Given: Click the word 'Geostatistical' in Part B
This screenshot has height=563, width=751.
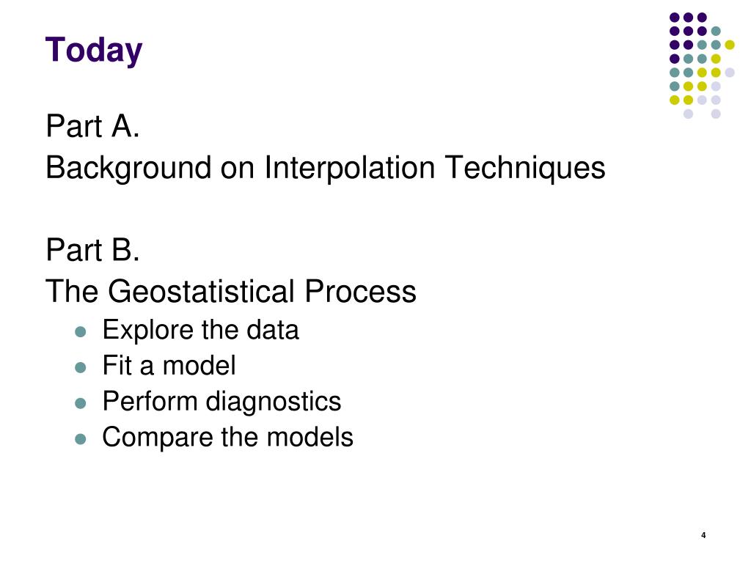Looking at the screenshot, I should (201, 292).
